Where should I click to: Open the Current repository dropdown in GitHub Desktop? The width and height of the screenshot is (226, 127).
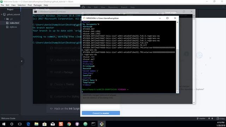pos(101,13)
